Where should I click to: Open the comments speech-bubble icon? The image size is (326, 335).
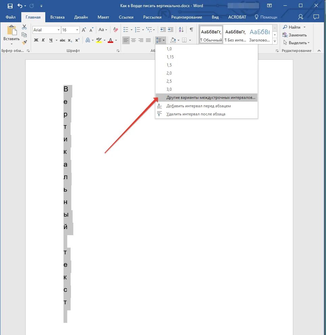pos(316,17)
